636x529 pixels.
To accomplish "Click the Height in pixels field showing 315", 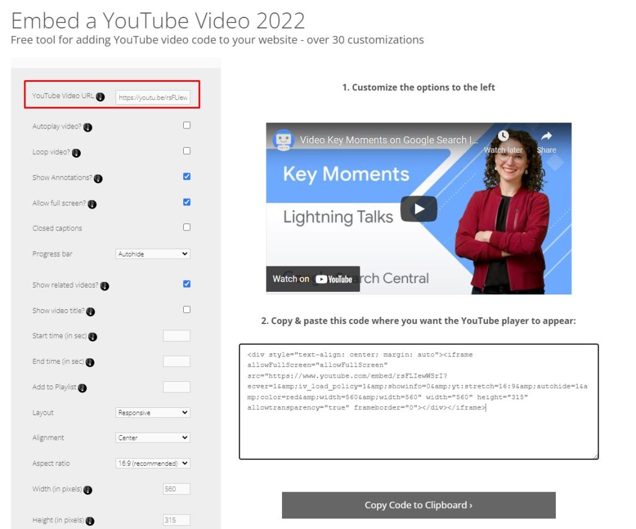I will pos(176,520).
